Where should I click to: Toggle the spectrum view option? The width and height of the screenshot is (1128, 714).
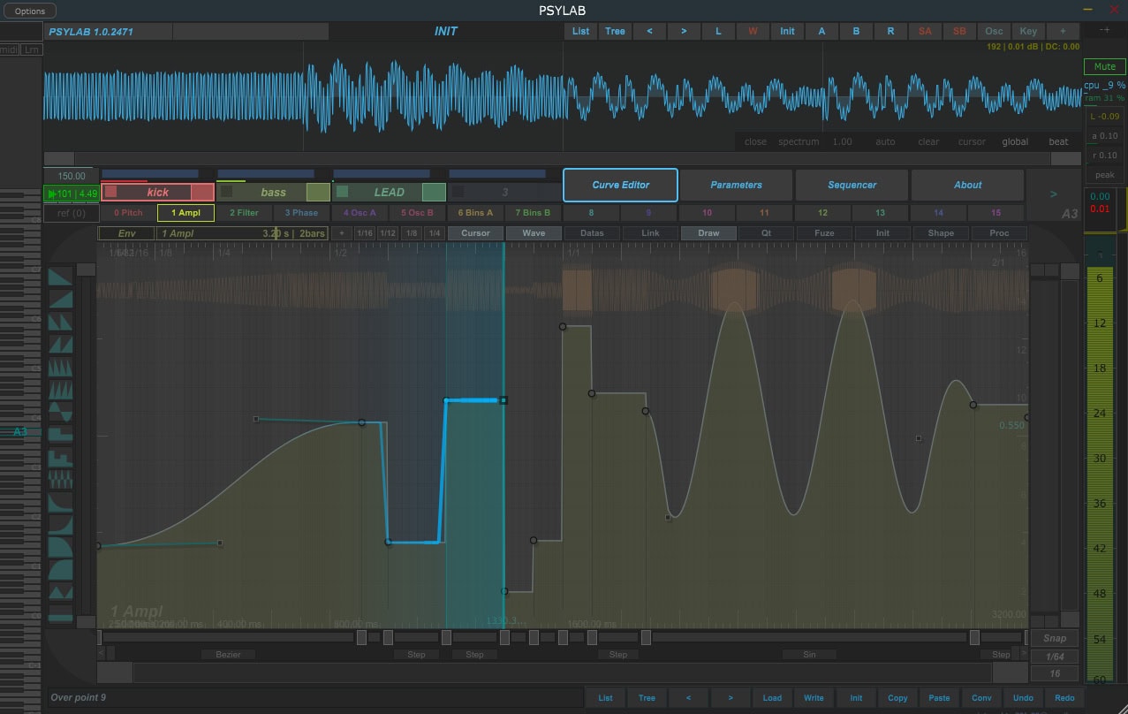(x=799, y=141)
